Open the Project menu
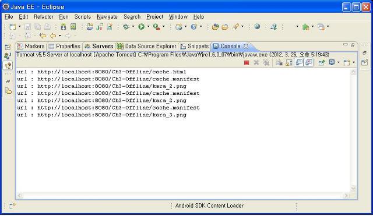This screenshot has height=216, width=373. (155, 17)
